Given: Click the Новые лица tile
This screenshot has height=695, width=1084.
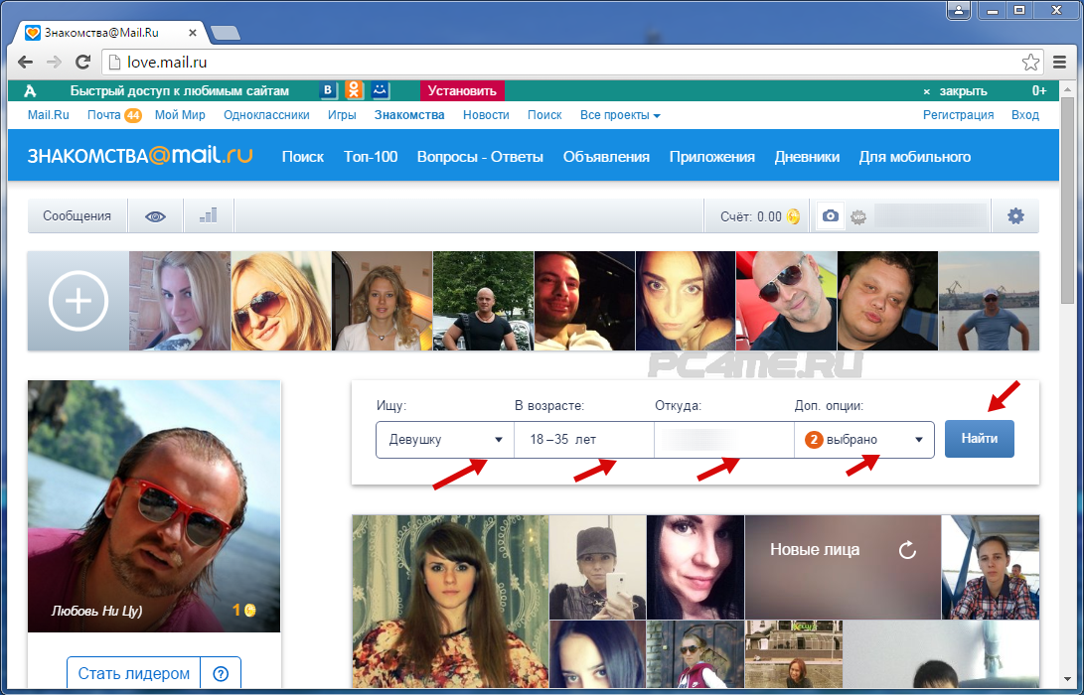Looking at the screenshot, I should pyautogui.click(x=843, y=567).
